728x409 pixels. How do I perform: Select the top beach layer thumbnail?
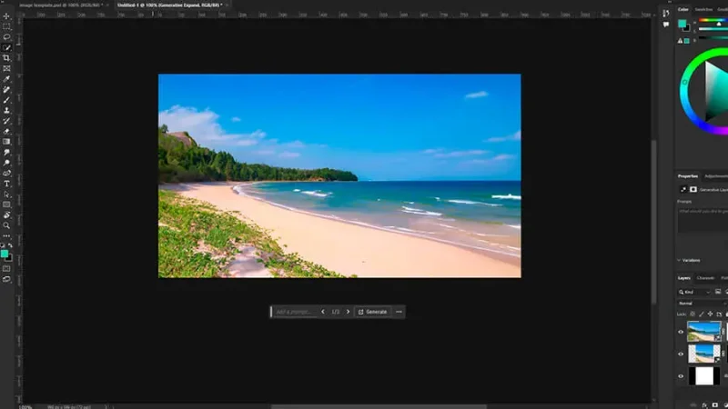click(703, 332)
